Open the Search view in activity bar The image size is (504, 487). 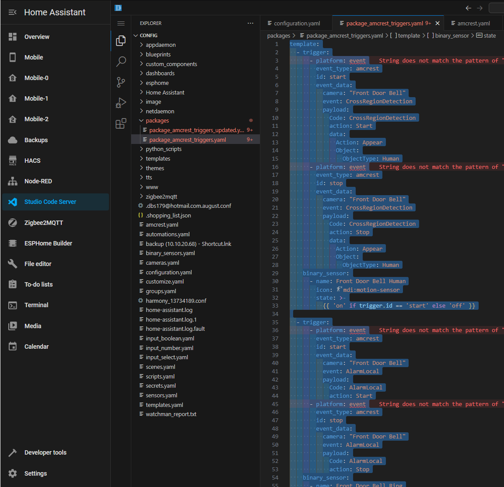pos(121,61)
